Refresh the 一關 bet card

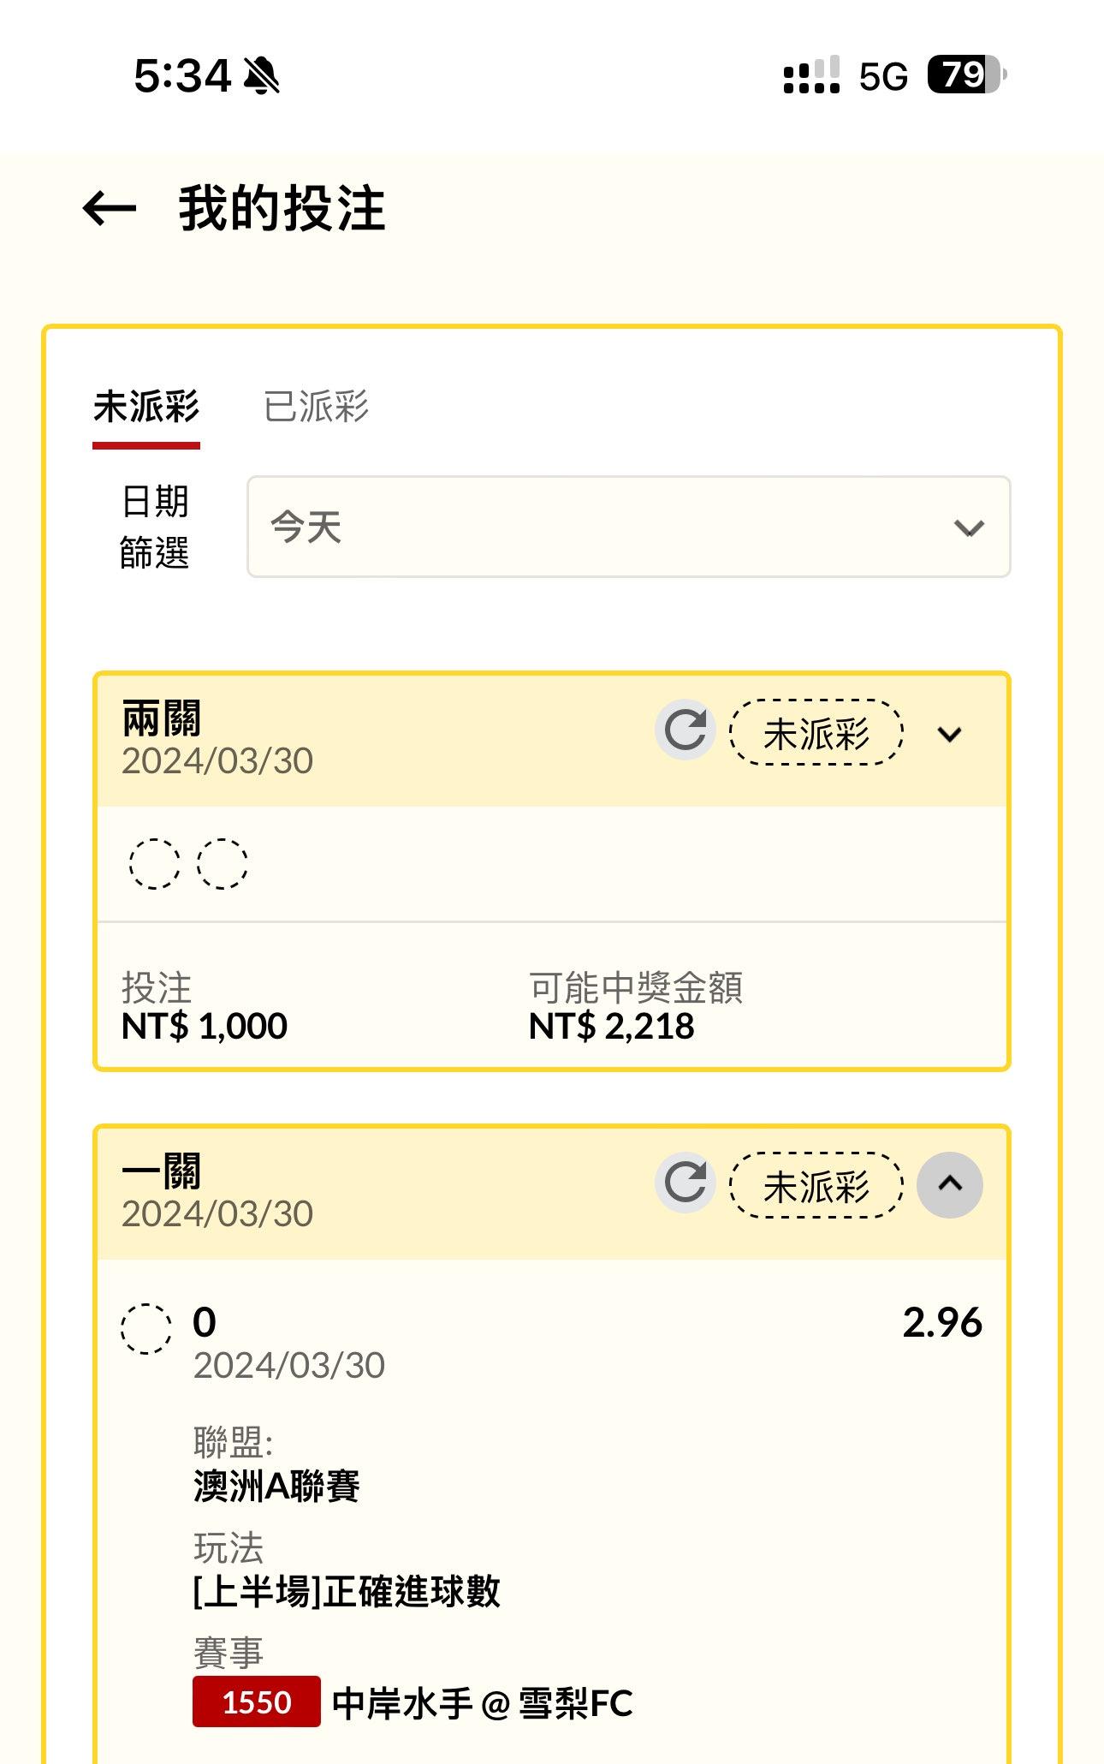pos(686,1183)
